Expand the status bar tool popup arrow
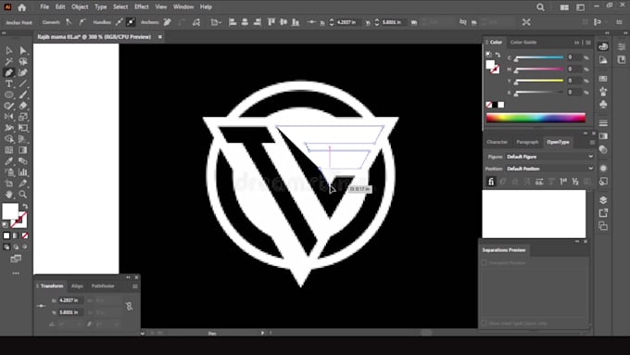The width and height of the screenshot is (630, 355). coord(262,333)
